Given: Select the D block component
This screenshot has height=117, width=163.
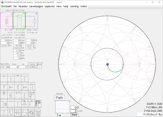Looking at the screenshot, I should [4, 112].
